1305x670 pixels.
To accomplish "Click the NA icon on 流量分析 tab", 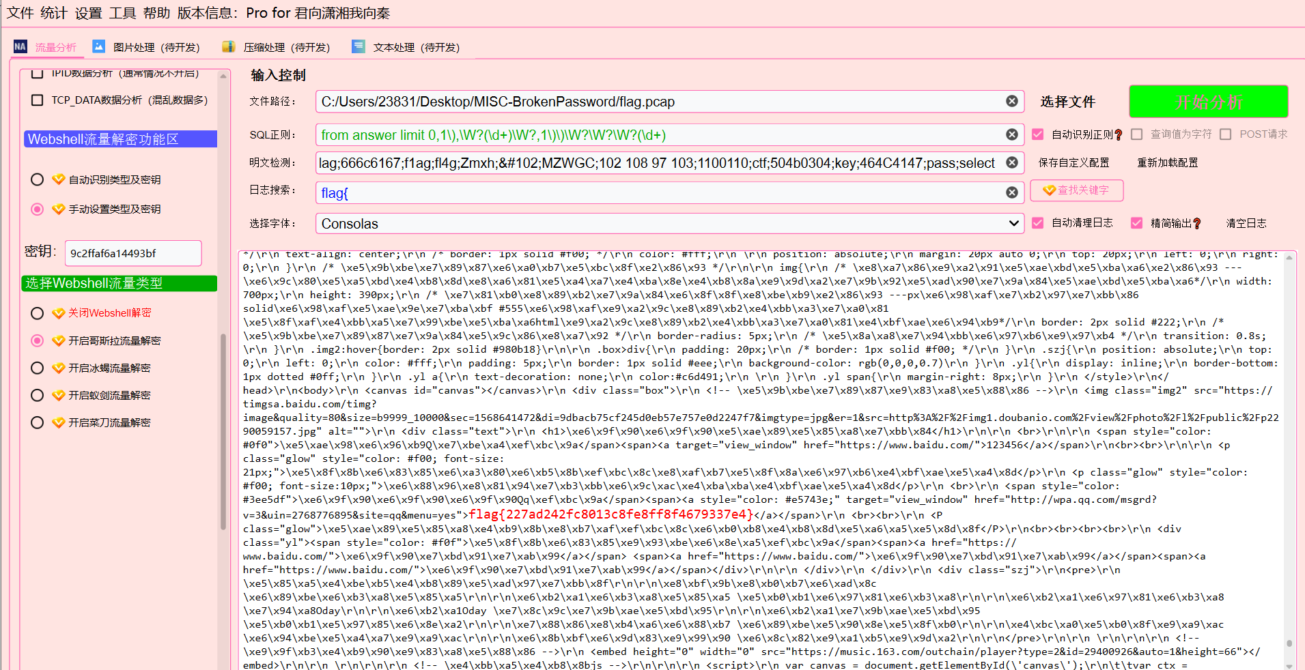I will pos(20,46).
